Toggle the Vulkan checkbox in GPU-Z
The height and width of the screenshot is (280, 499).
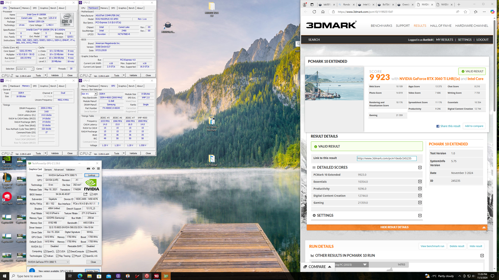[x=45, y=256]
